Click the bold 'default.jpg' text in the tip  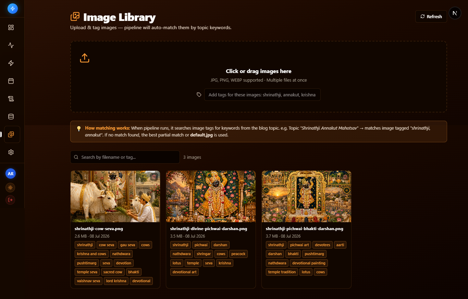(201, 135)
